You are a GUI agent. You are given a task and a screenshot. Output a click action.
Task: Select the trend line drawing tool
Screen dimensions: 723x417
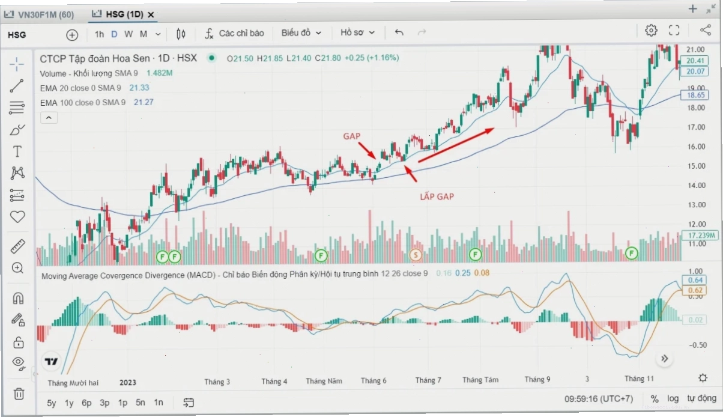coord(17,86)
